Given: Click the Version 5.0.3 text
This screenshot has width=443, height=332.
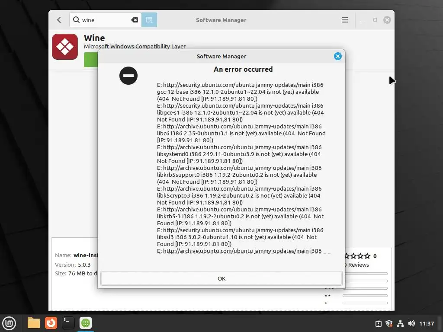Looking at the screenshot, I should (x=73, y=265).
